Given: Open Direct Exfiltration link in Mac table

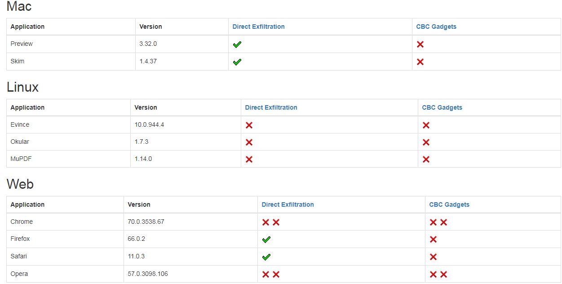Looking at the screenshot, I should coord(259,27).
